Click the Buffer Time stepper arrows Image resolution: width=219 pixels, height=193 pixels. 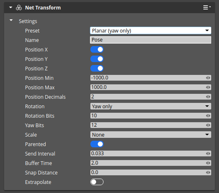click(208, 163)
